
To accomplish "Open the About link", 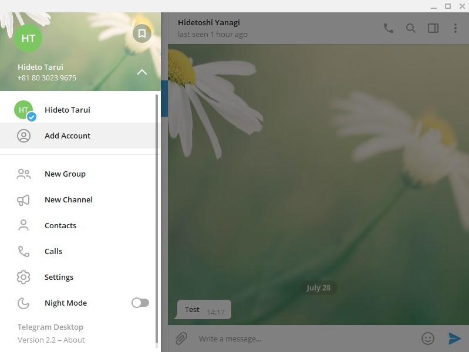I will point(74,340).
